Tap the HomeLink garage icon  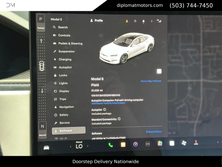coord(135,21)
